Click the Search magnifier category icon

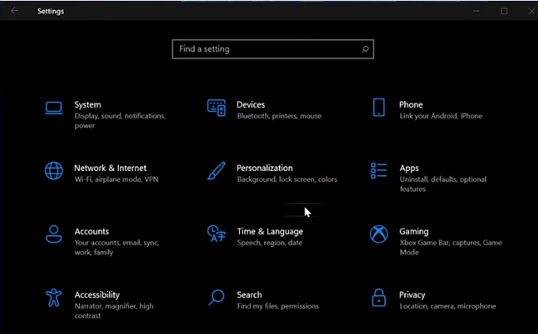click(216, 298)
